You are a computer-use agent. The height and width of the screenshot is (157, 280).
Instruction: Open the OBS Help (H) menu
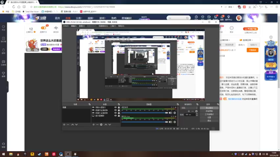click(121, 26)
